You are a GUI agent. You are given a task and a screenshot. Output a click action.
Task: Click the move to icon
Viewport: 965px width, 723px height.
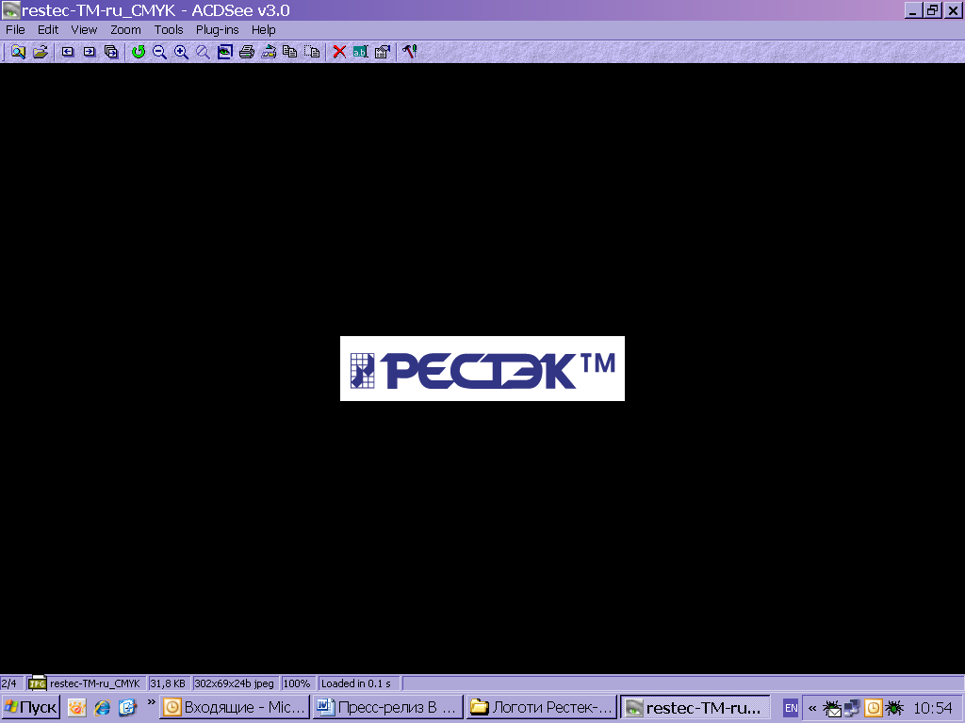[312, 53]
